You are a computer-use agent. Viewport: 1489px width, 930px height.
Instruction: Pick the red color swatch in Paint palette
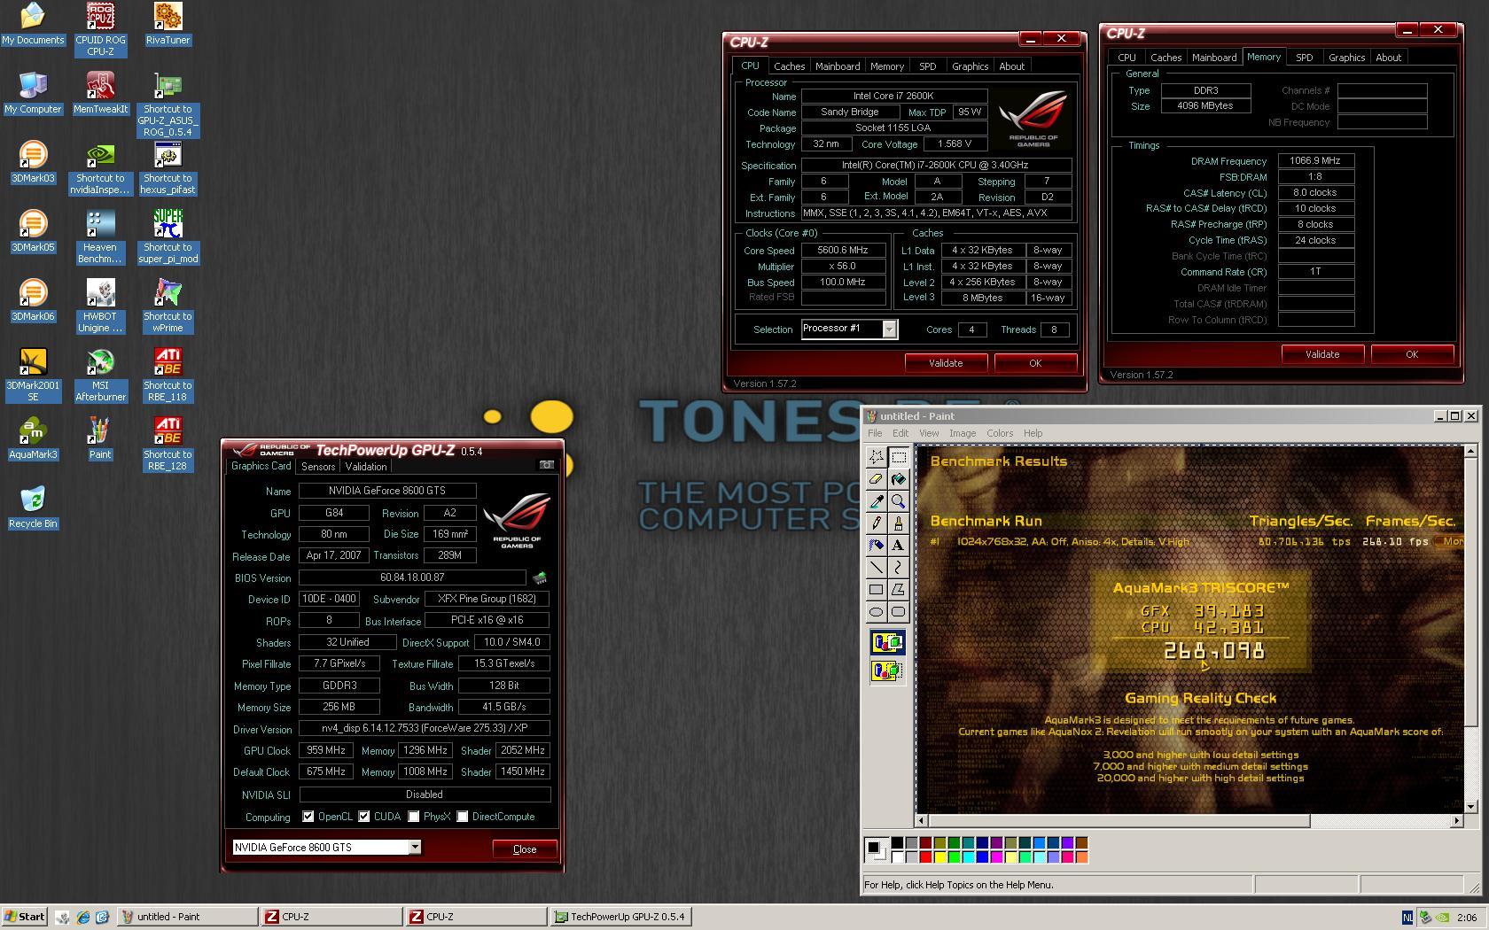925,856
